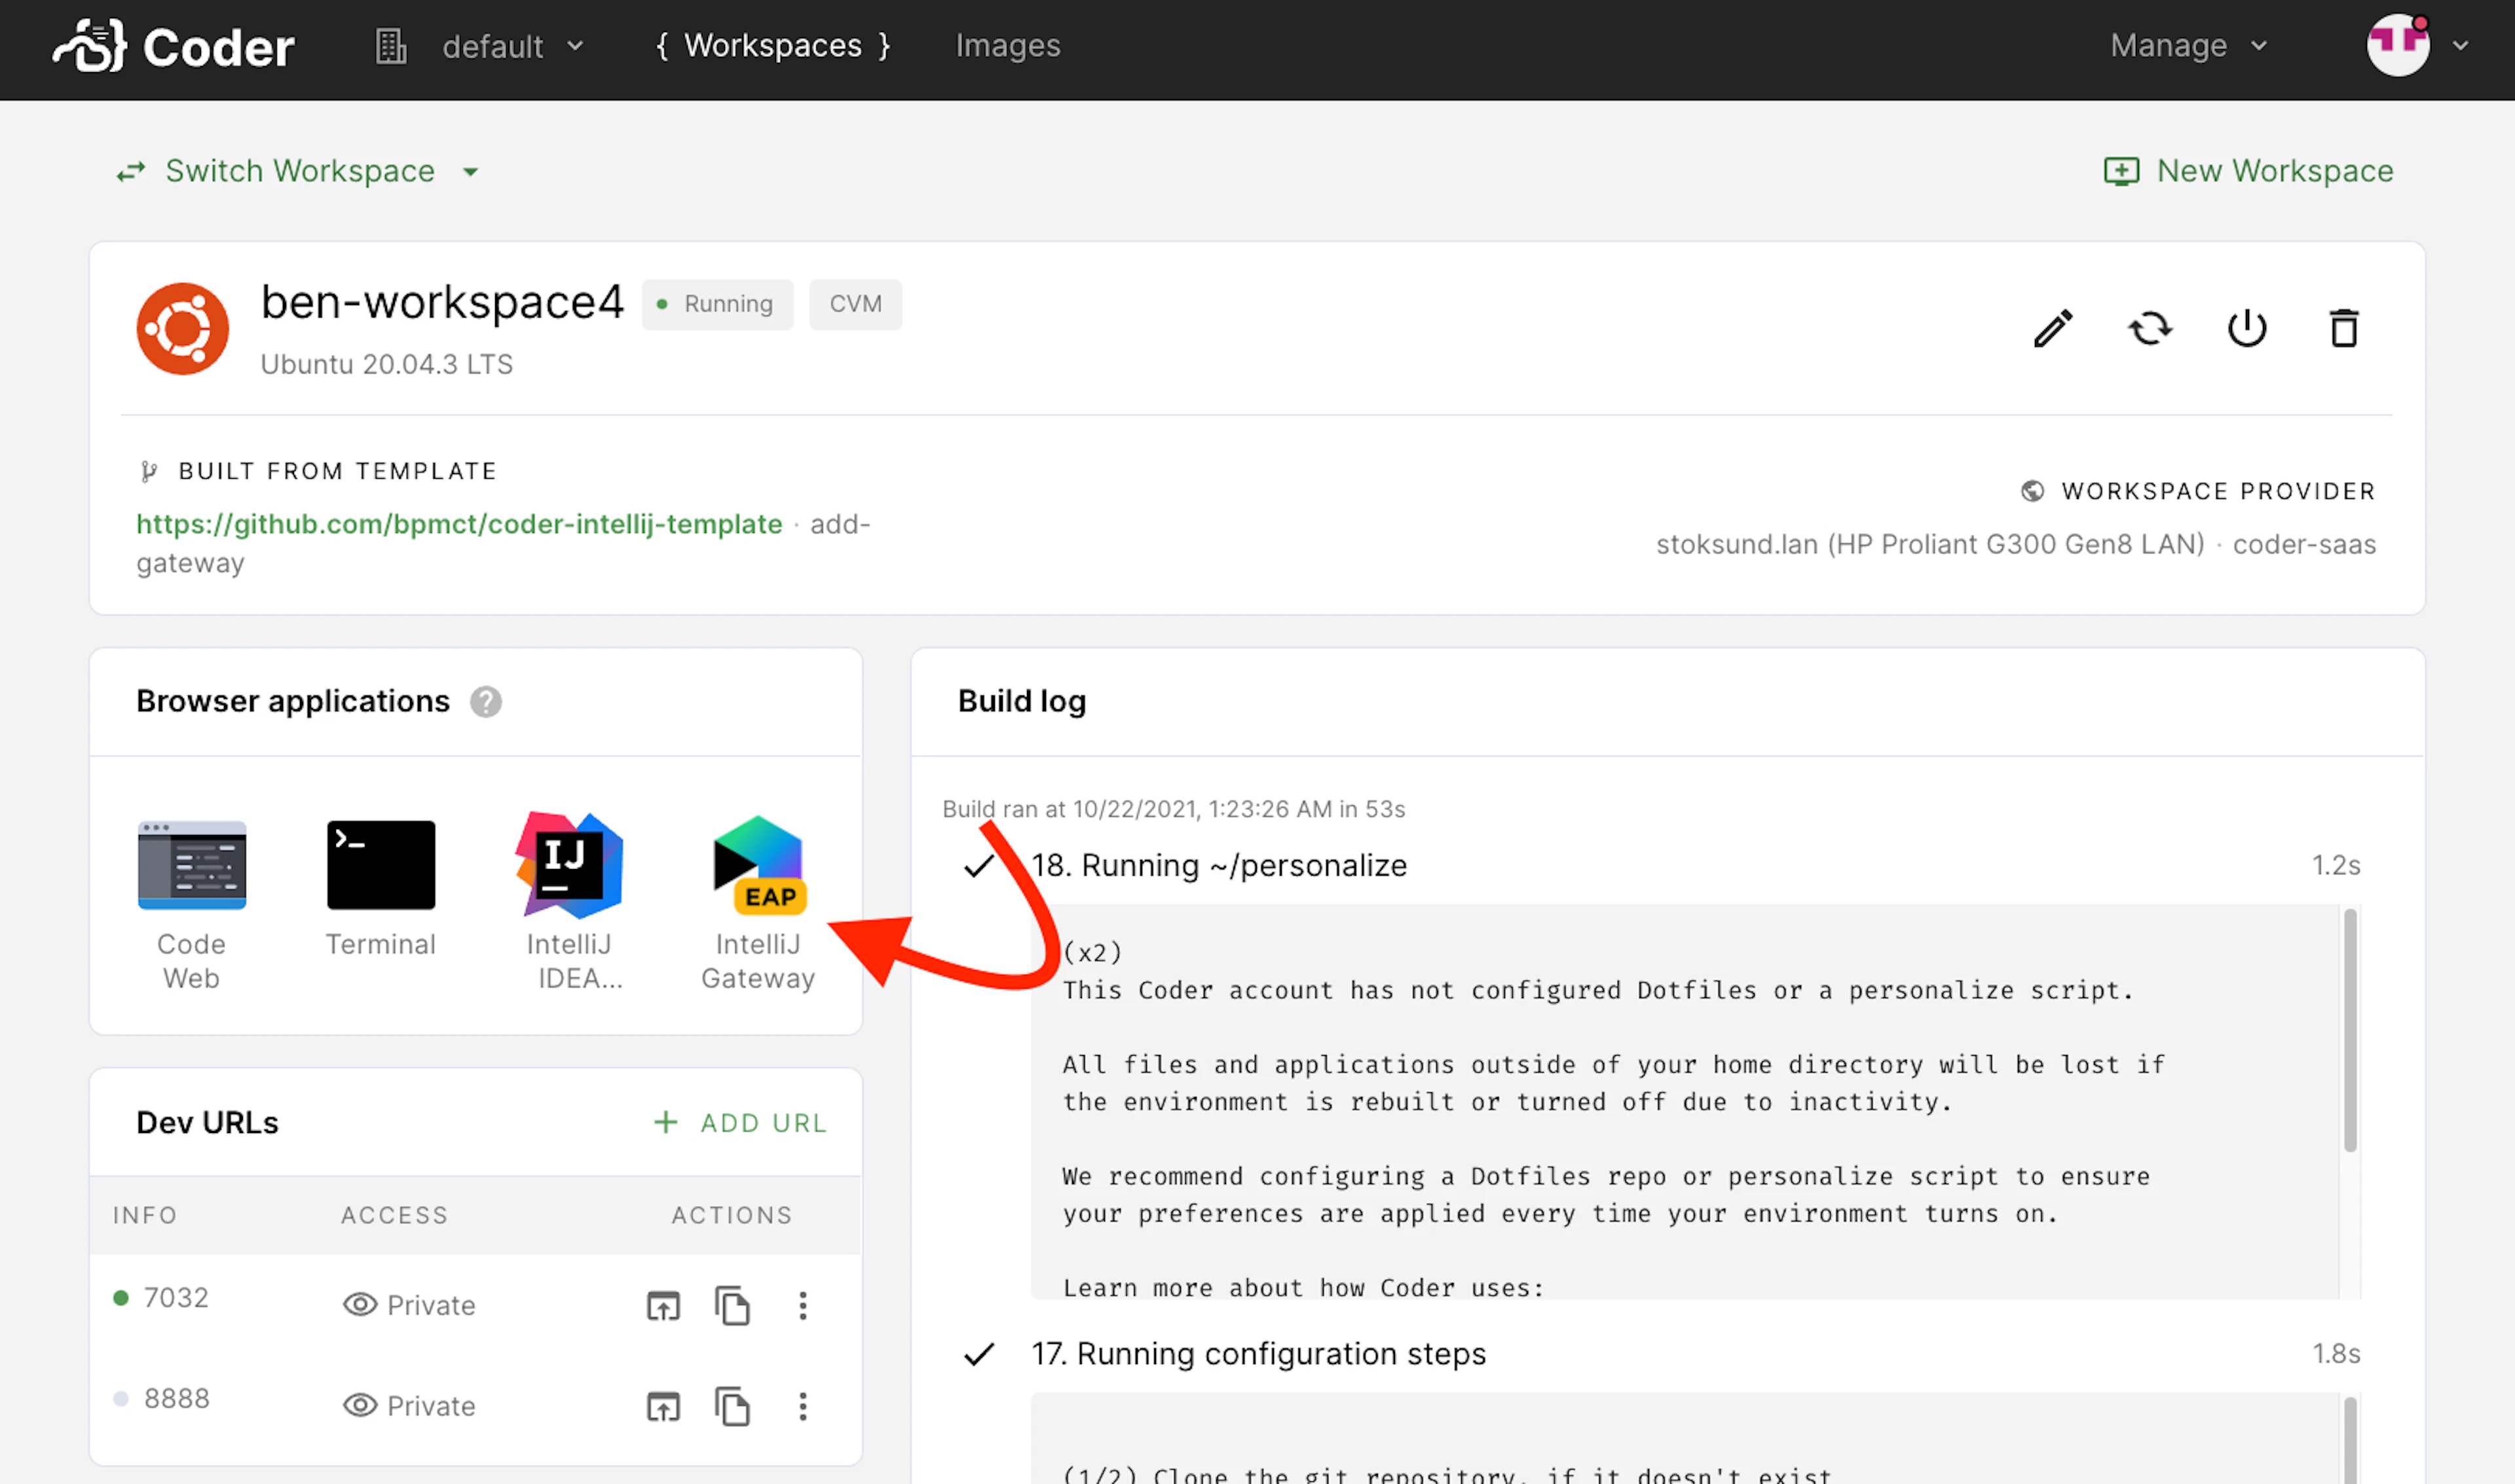The height and width of the screenshot is (1484, 2515).
Task: Click the user avatar in the navbar
Action: (x=2397, y=45)
